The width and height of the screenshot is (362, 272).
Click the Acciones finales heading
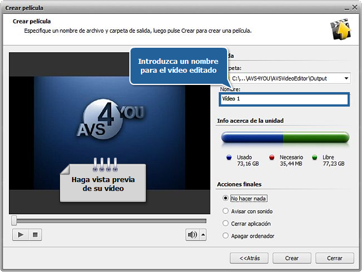[239, 184]
